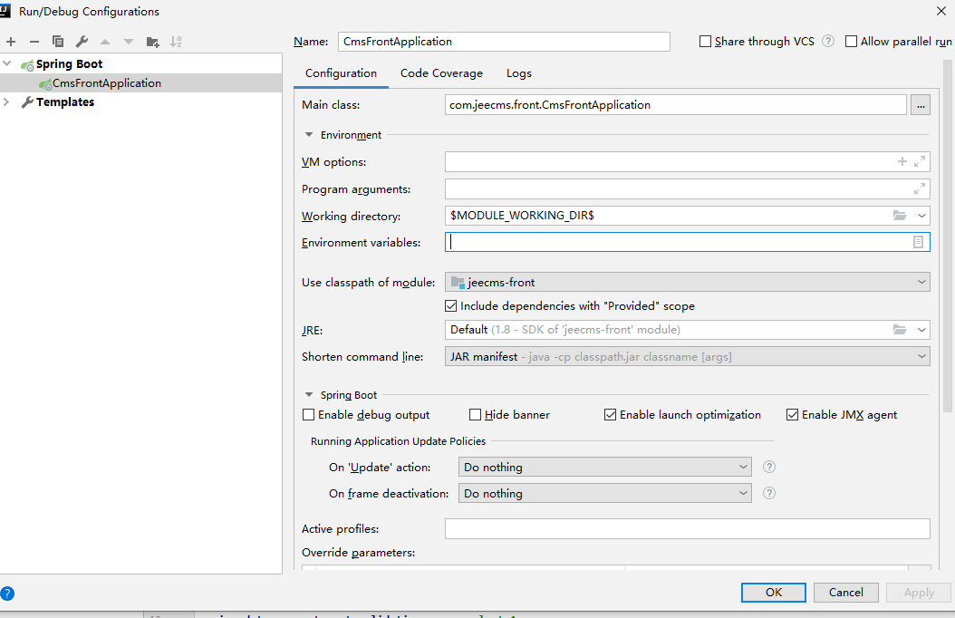Check the Hide banner option
This screenshot has width=955, height=618.
[x=476, y=415]
